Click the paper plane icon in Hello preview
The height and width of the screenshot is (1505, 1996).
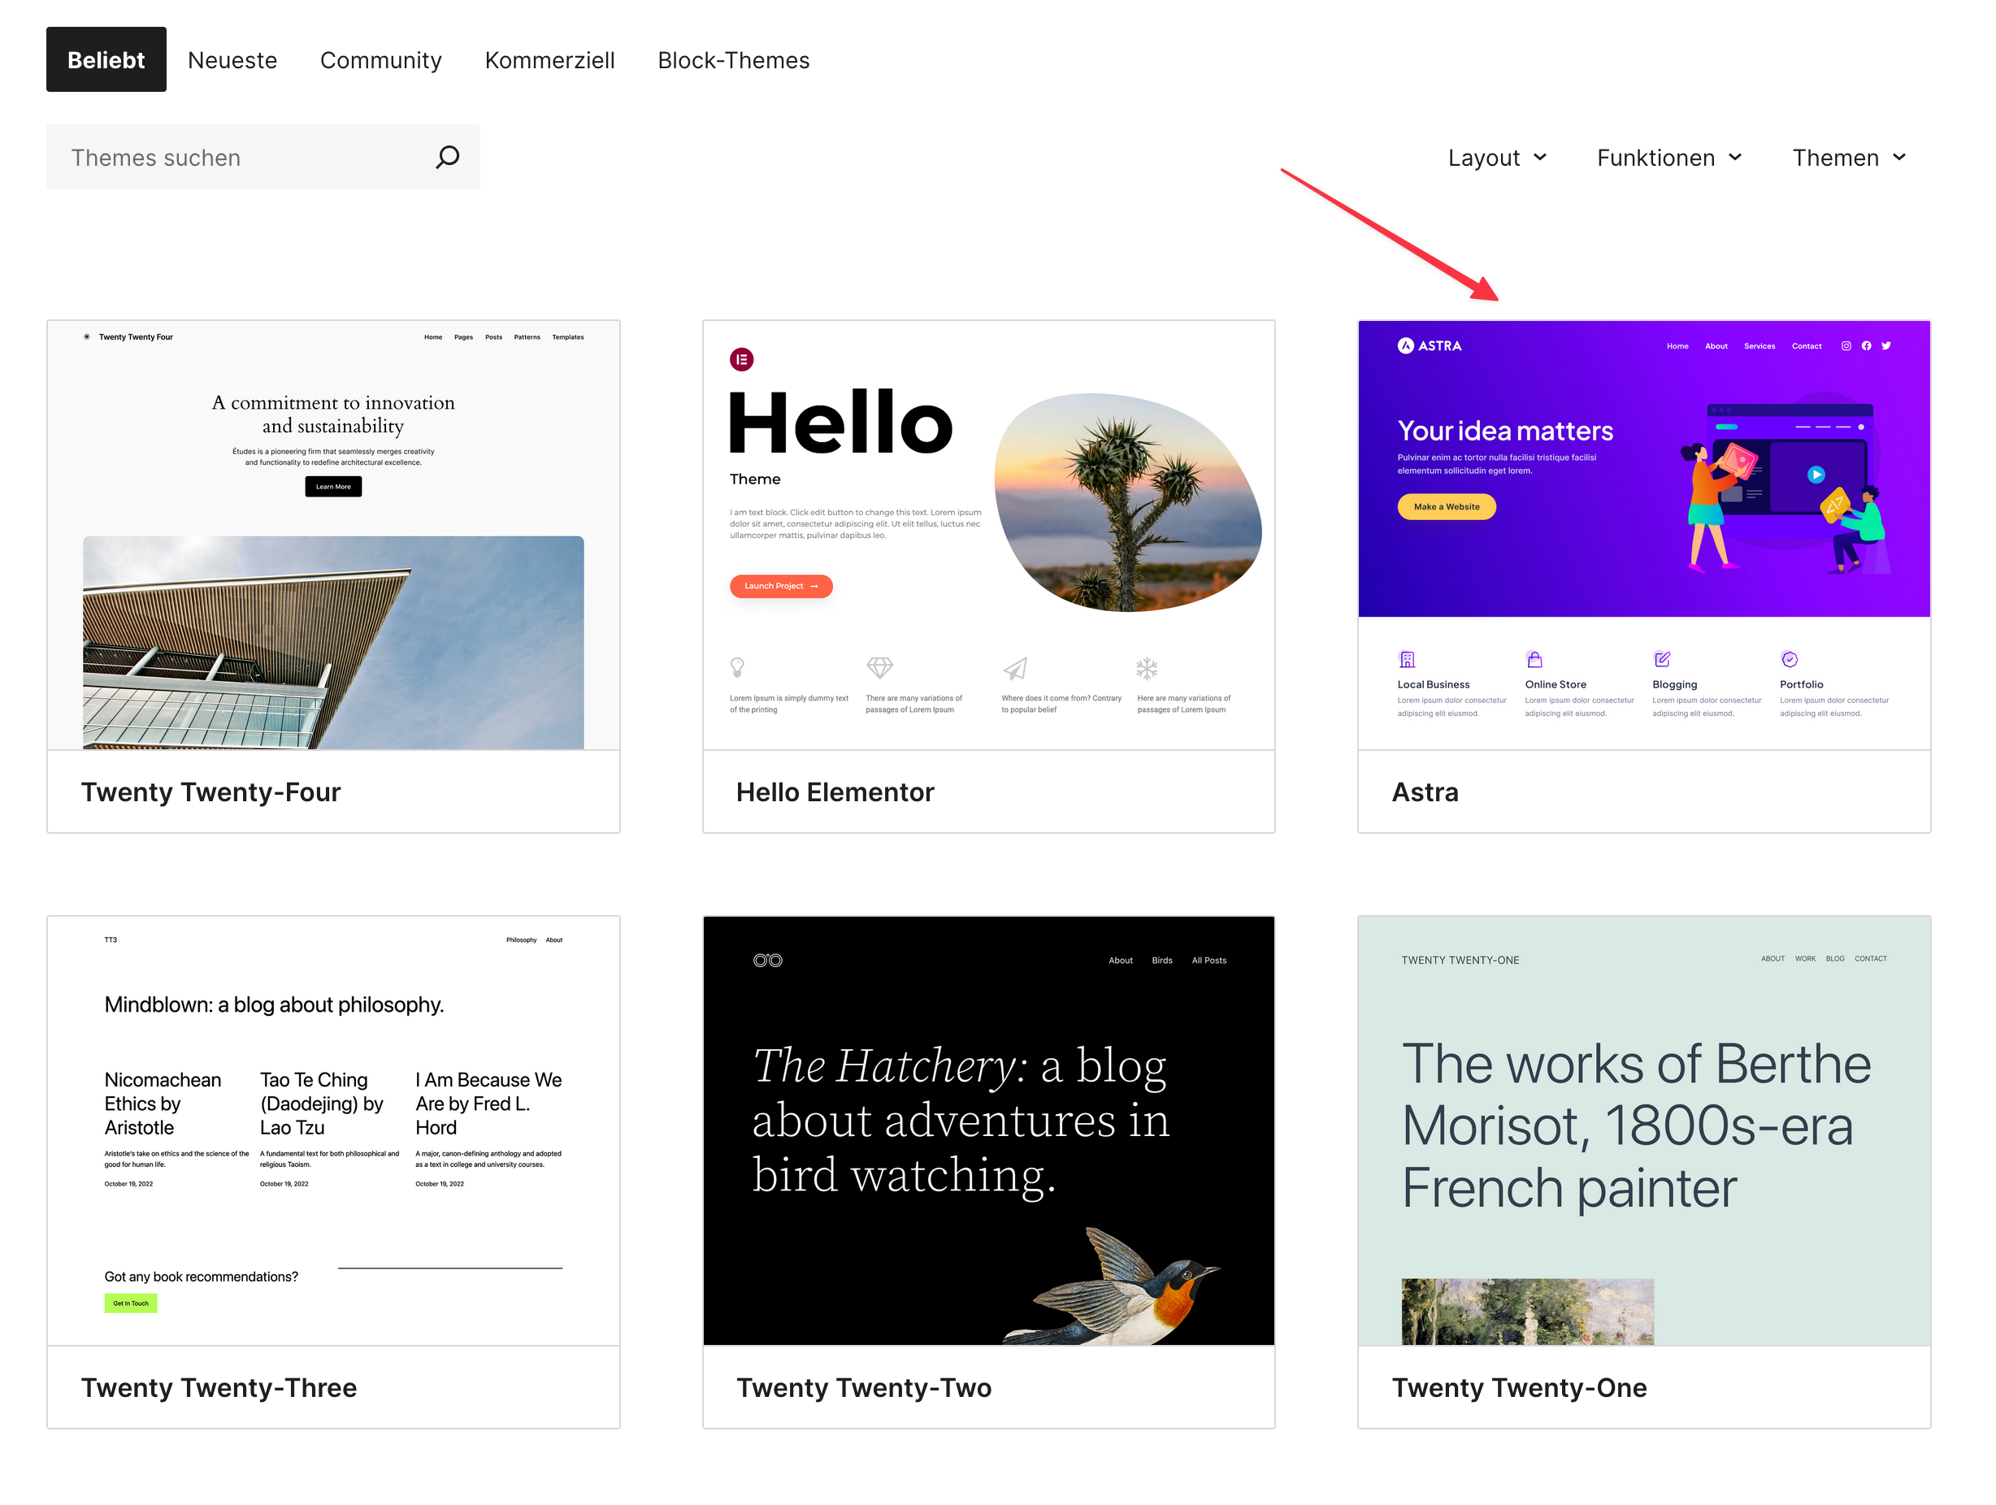coord(1015,669)
